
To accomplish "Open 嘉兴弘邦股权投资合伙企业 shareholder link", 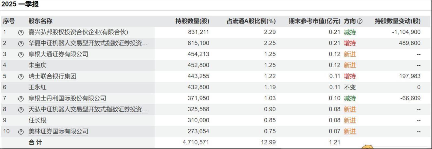I will (78, 32).
